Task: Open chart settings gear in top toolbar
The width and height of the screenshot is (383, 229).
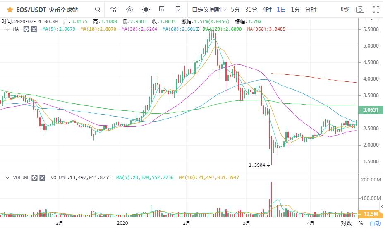Action: click(129, 10)
